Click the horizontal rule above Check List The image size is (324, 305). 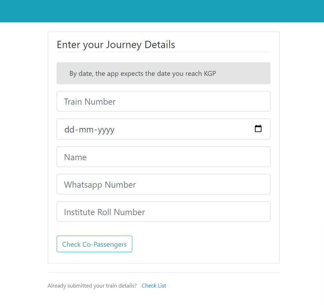[x=164, y=272]
